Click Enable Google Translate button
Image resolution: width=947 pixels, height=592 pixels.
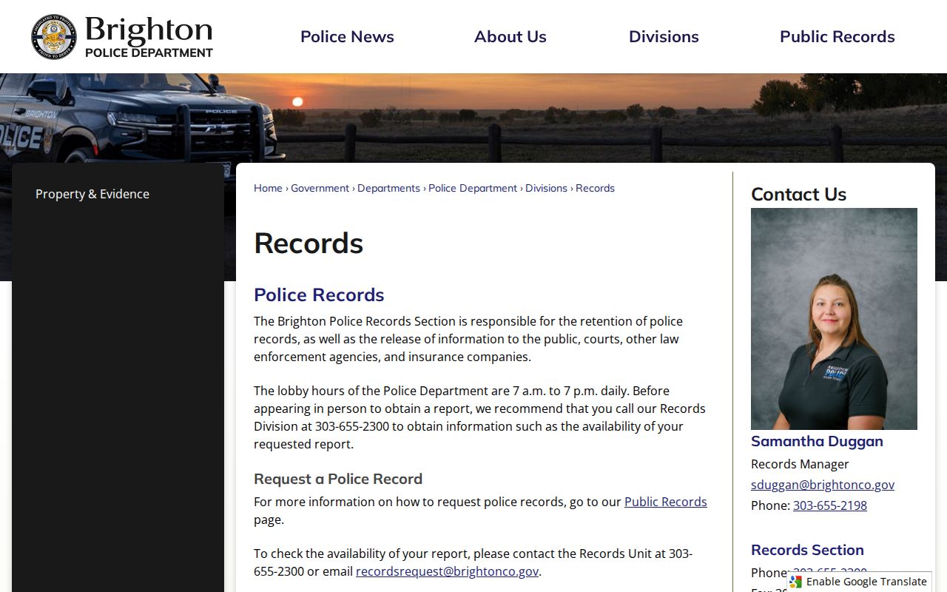coord(859,582)
